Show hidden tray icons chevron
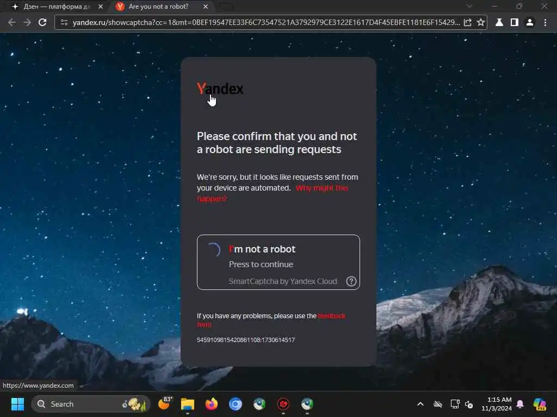 [x=420, y=404]
